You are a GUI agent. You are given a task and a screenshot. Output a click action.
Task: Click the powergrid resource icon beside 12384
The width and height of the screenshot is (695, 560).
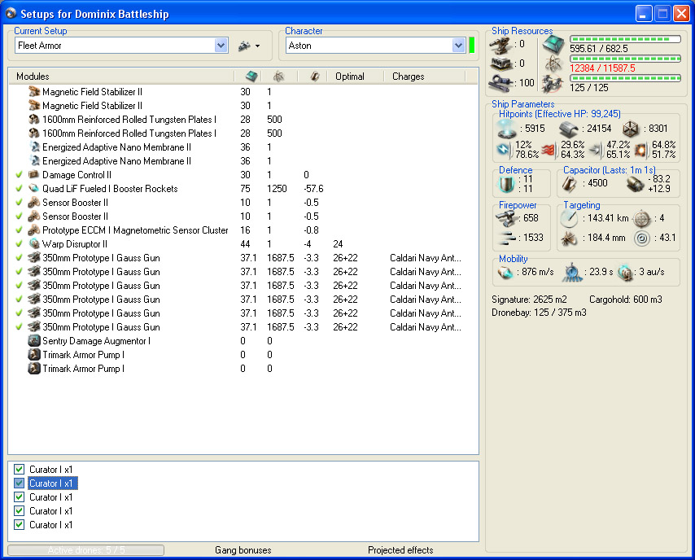click(553, 64)
